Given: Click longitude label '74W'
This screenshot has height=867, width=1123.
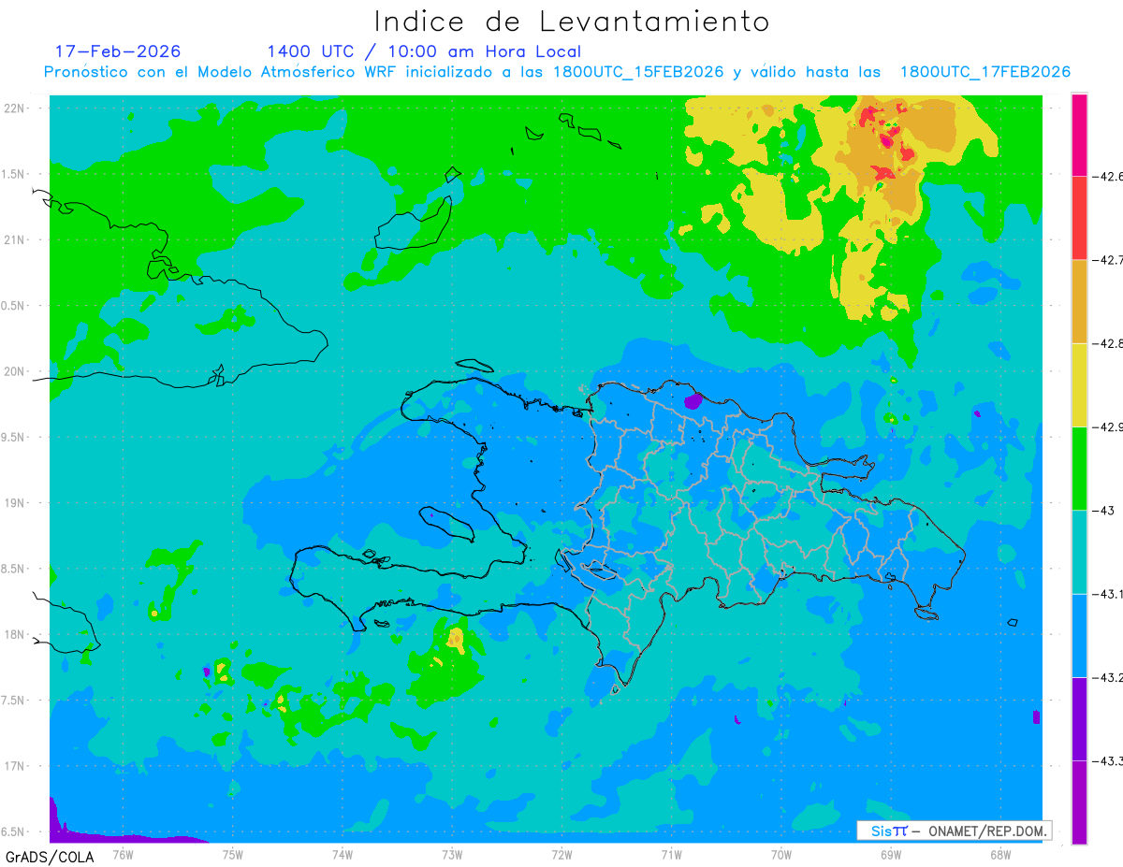Looking at the screenshot, I should coord(343,853).
